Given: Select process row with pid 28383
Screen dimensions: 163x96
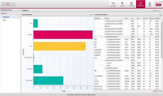Looking at the screenshot, I should pyautogui.click(x=127, y=37).
